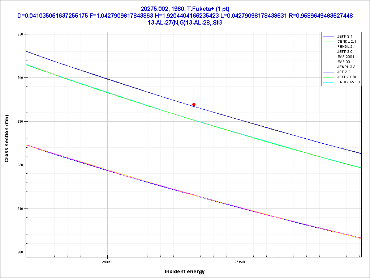Select CENDL 2.1 in the legend

click(x=346, y=42)
